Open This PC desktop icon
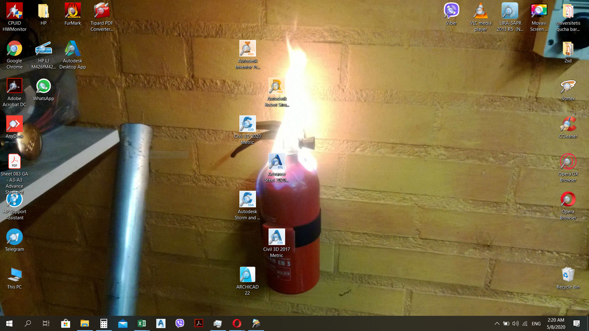This screenshot has width=589, height=331. coord(14,278)
